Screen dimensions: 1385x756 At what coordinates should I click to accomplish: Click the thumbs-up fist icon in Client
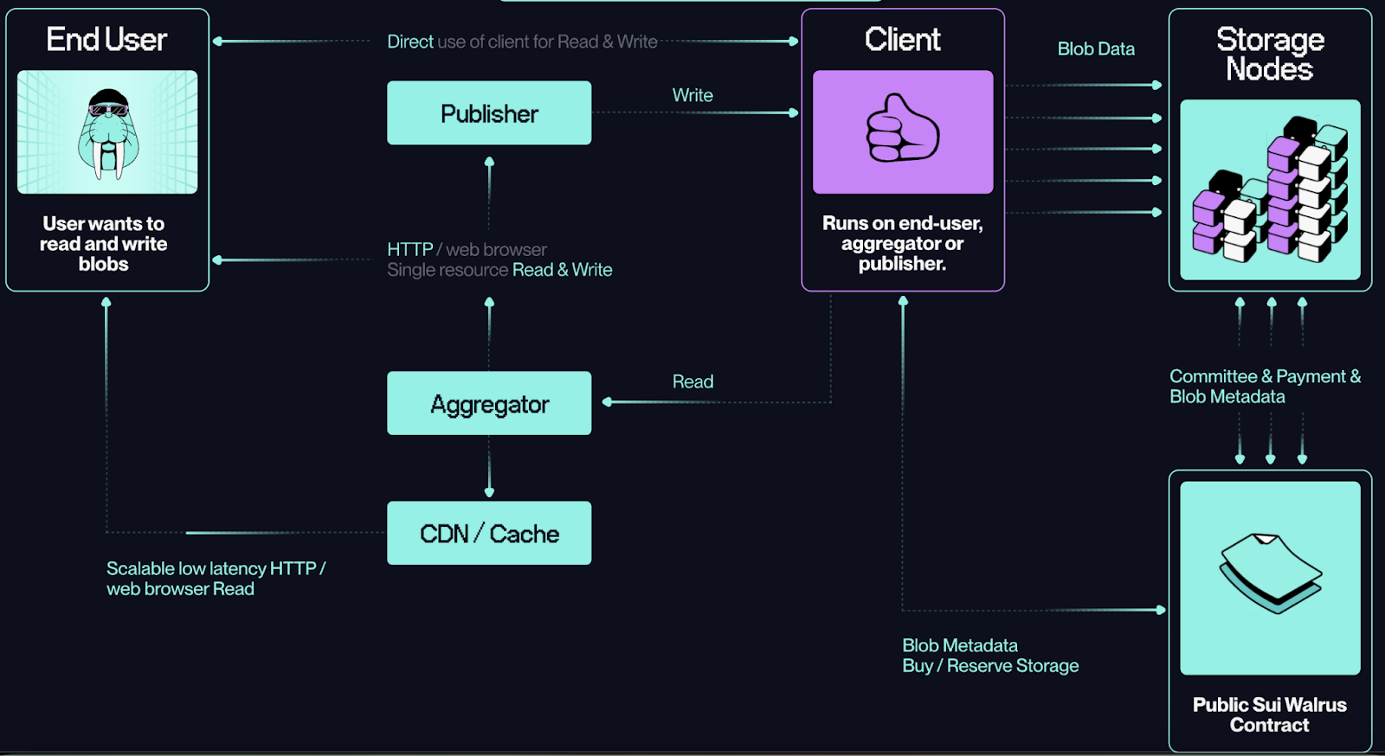coord(902,131)
